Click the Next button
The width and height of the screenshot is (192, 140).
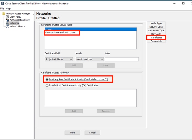pos(72,133)
